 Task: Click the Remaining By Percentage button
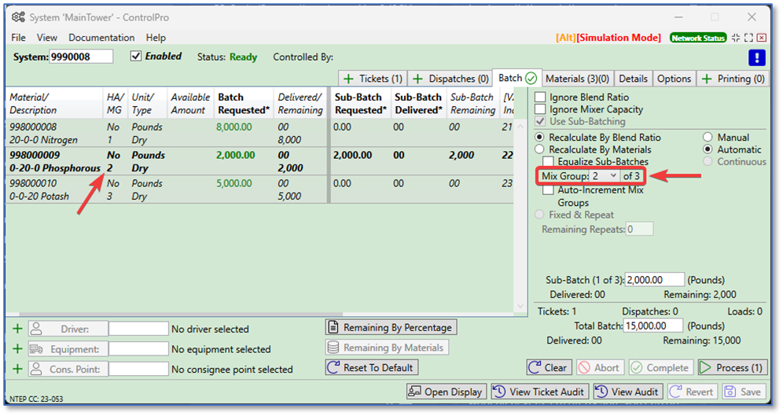point(391,327)
